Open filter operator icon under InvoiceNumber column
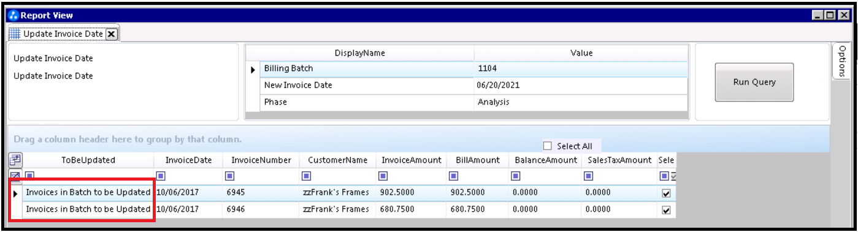 [x=230, y=176]
